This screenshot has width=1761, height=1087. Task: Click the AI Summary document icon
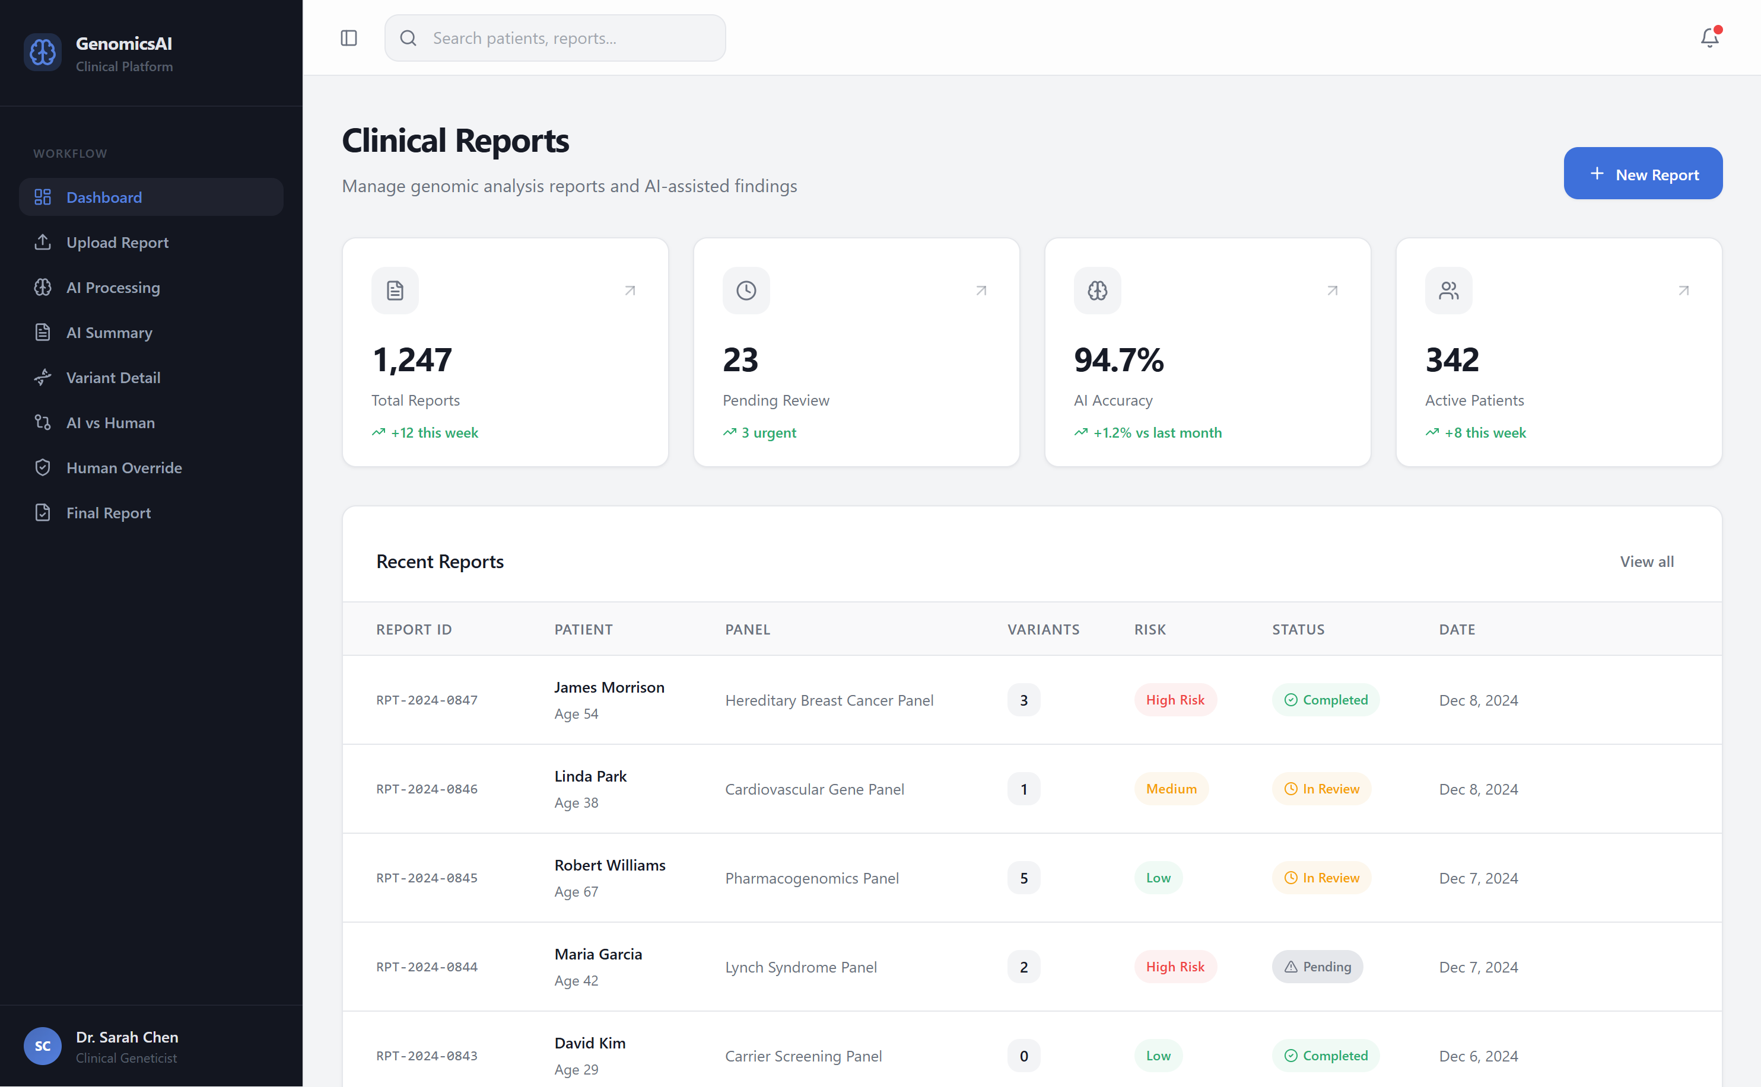point(43,332)
